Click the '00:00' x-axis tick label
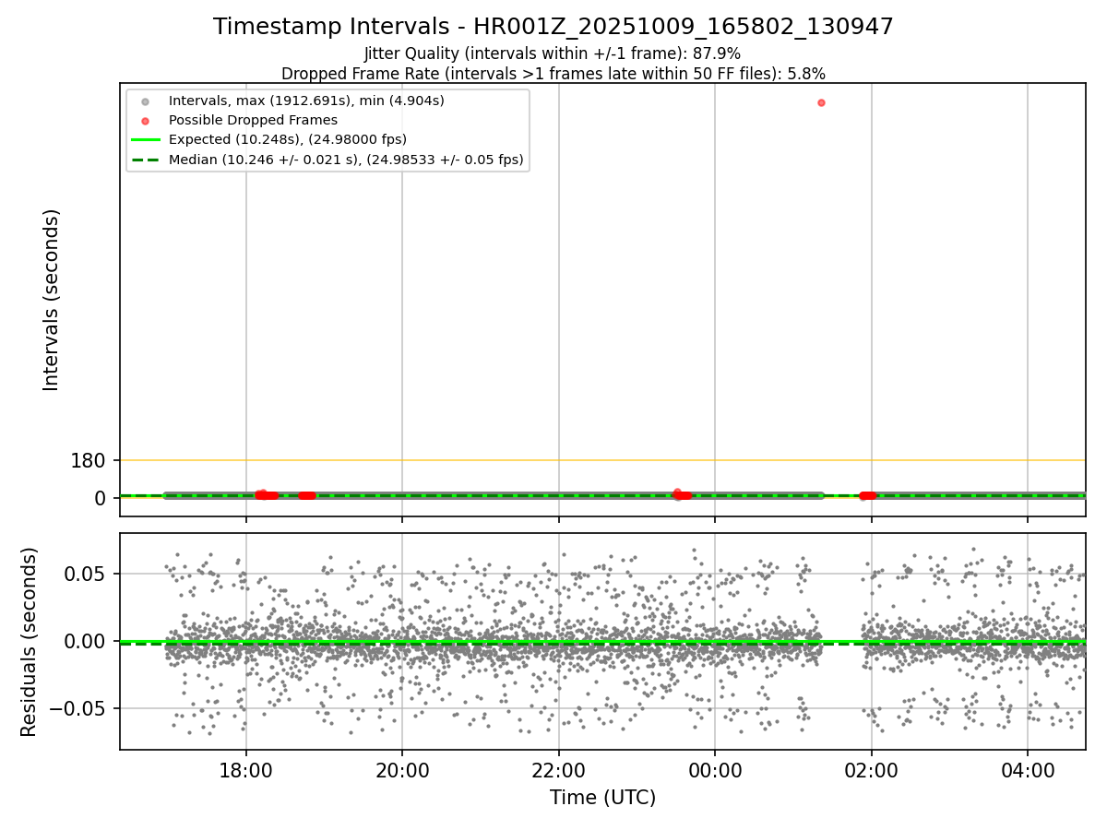1107x830 pixels. 715,770
